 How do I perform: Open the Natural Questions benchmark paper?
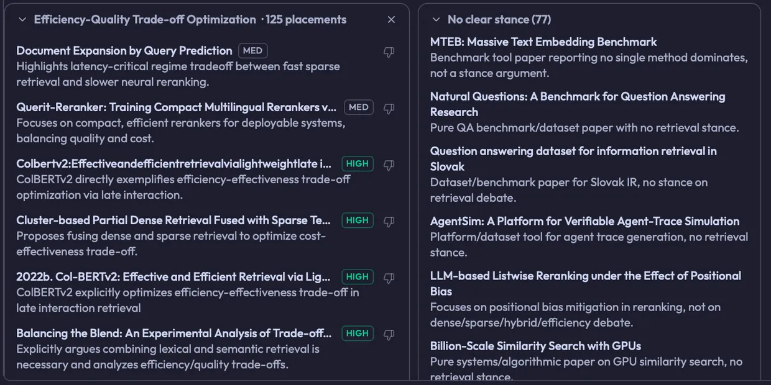coord(578,104)
